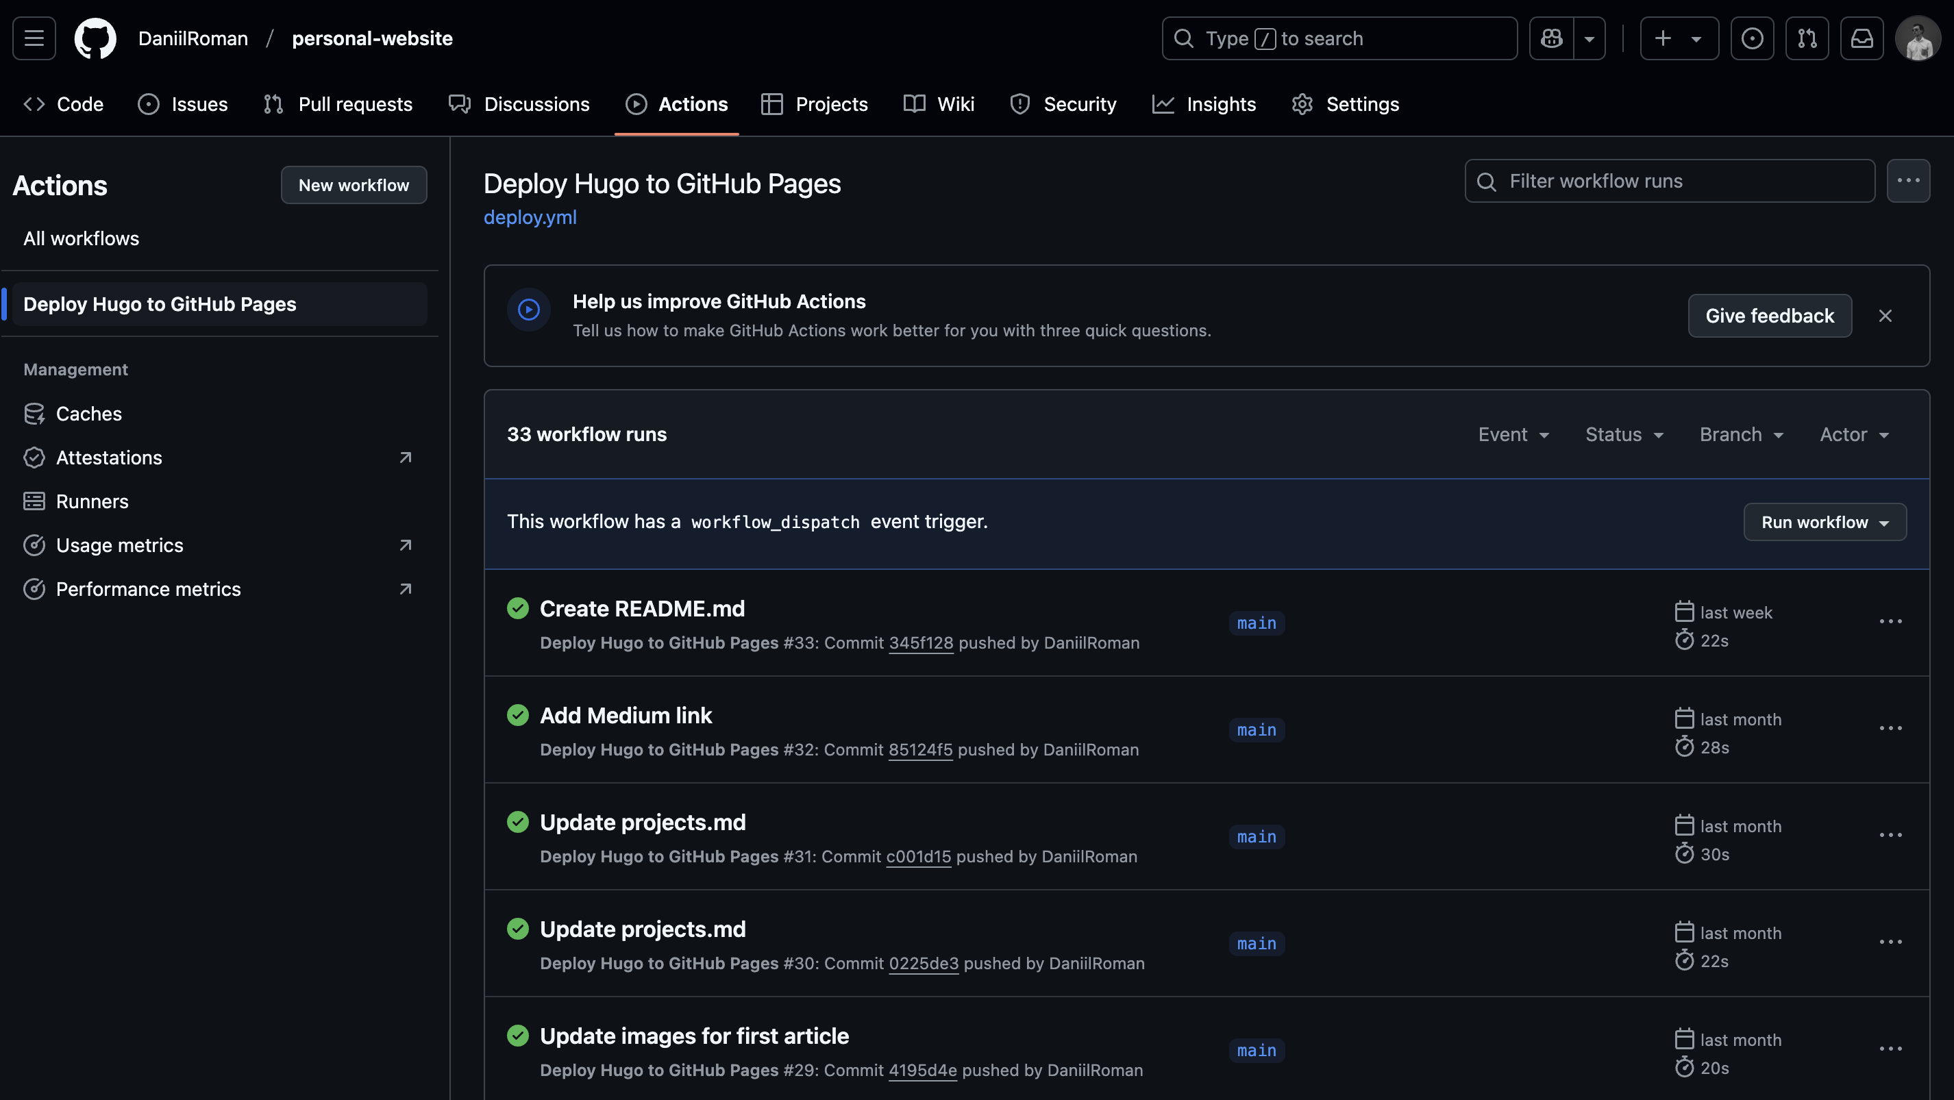Viewport: 1954px width, 1100px height.
Task: Open three-dot menu for run #31
Action: tap(1890, 836)
